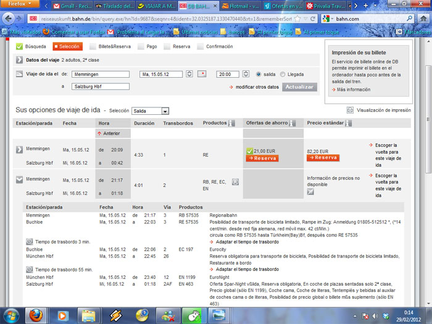Click the time stepper next to 20:00
This screenshot has height=324, width=432.
tap(246, 74)
